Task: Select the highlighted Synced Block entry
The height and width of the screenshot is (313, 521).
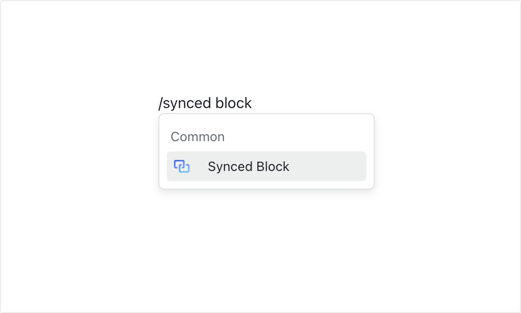Action: [266, 166]
